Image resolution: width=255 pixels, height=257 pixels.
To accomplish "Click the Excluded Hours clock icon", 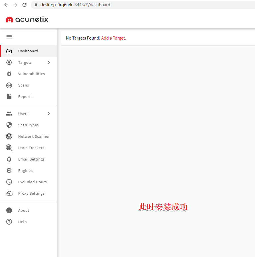I will coord(9,182).
